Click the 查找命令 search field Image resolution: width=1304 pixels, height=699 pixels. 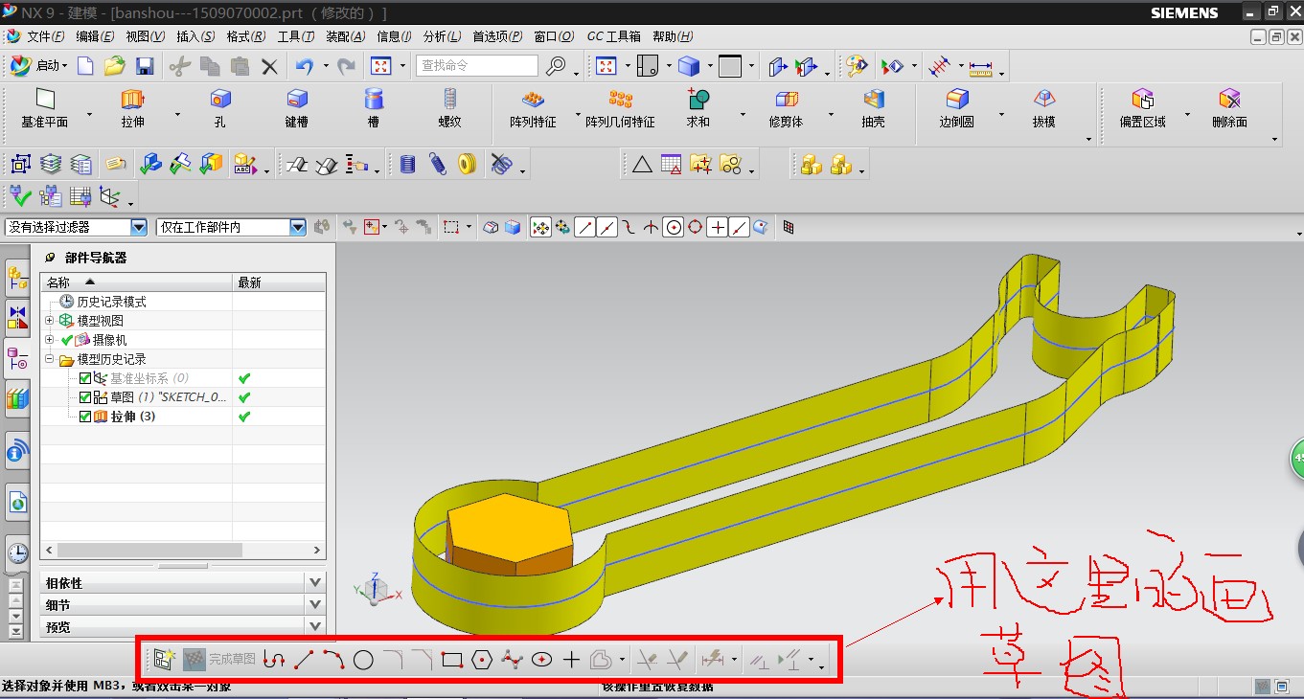[477, 65]
